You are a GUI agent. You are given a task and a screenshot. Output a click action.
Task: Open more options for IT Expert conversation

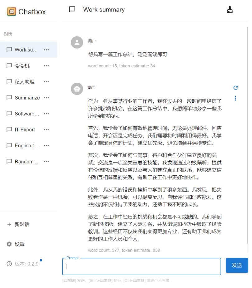click(46, 130)
